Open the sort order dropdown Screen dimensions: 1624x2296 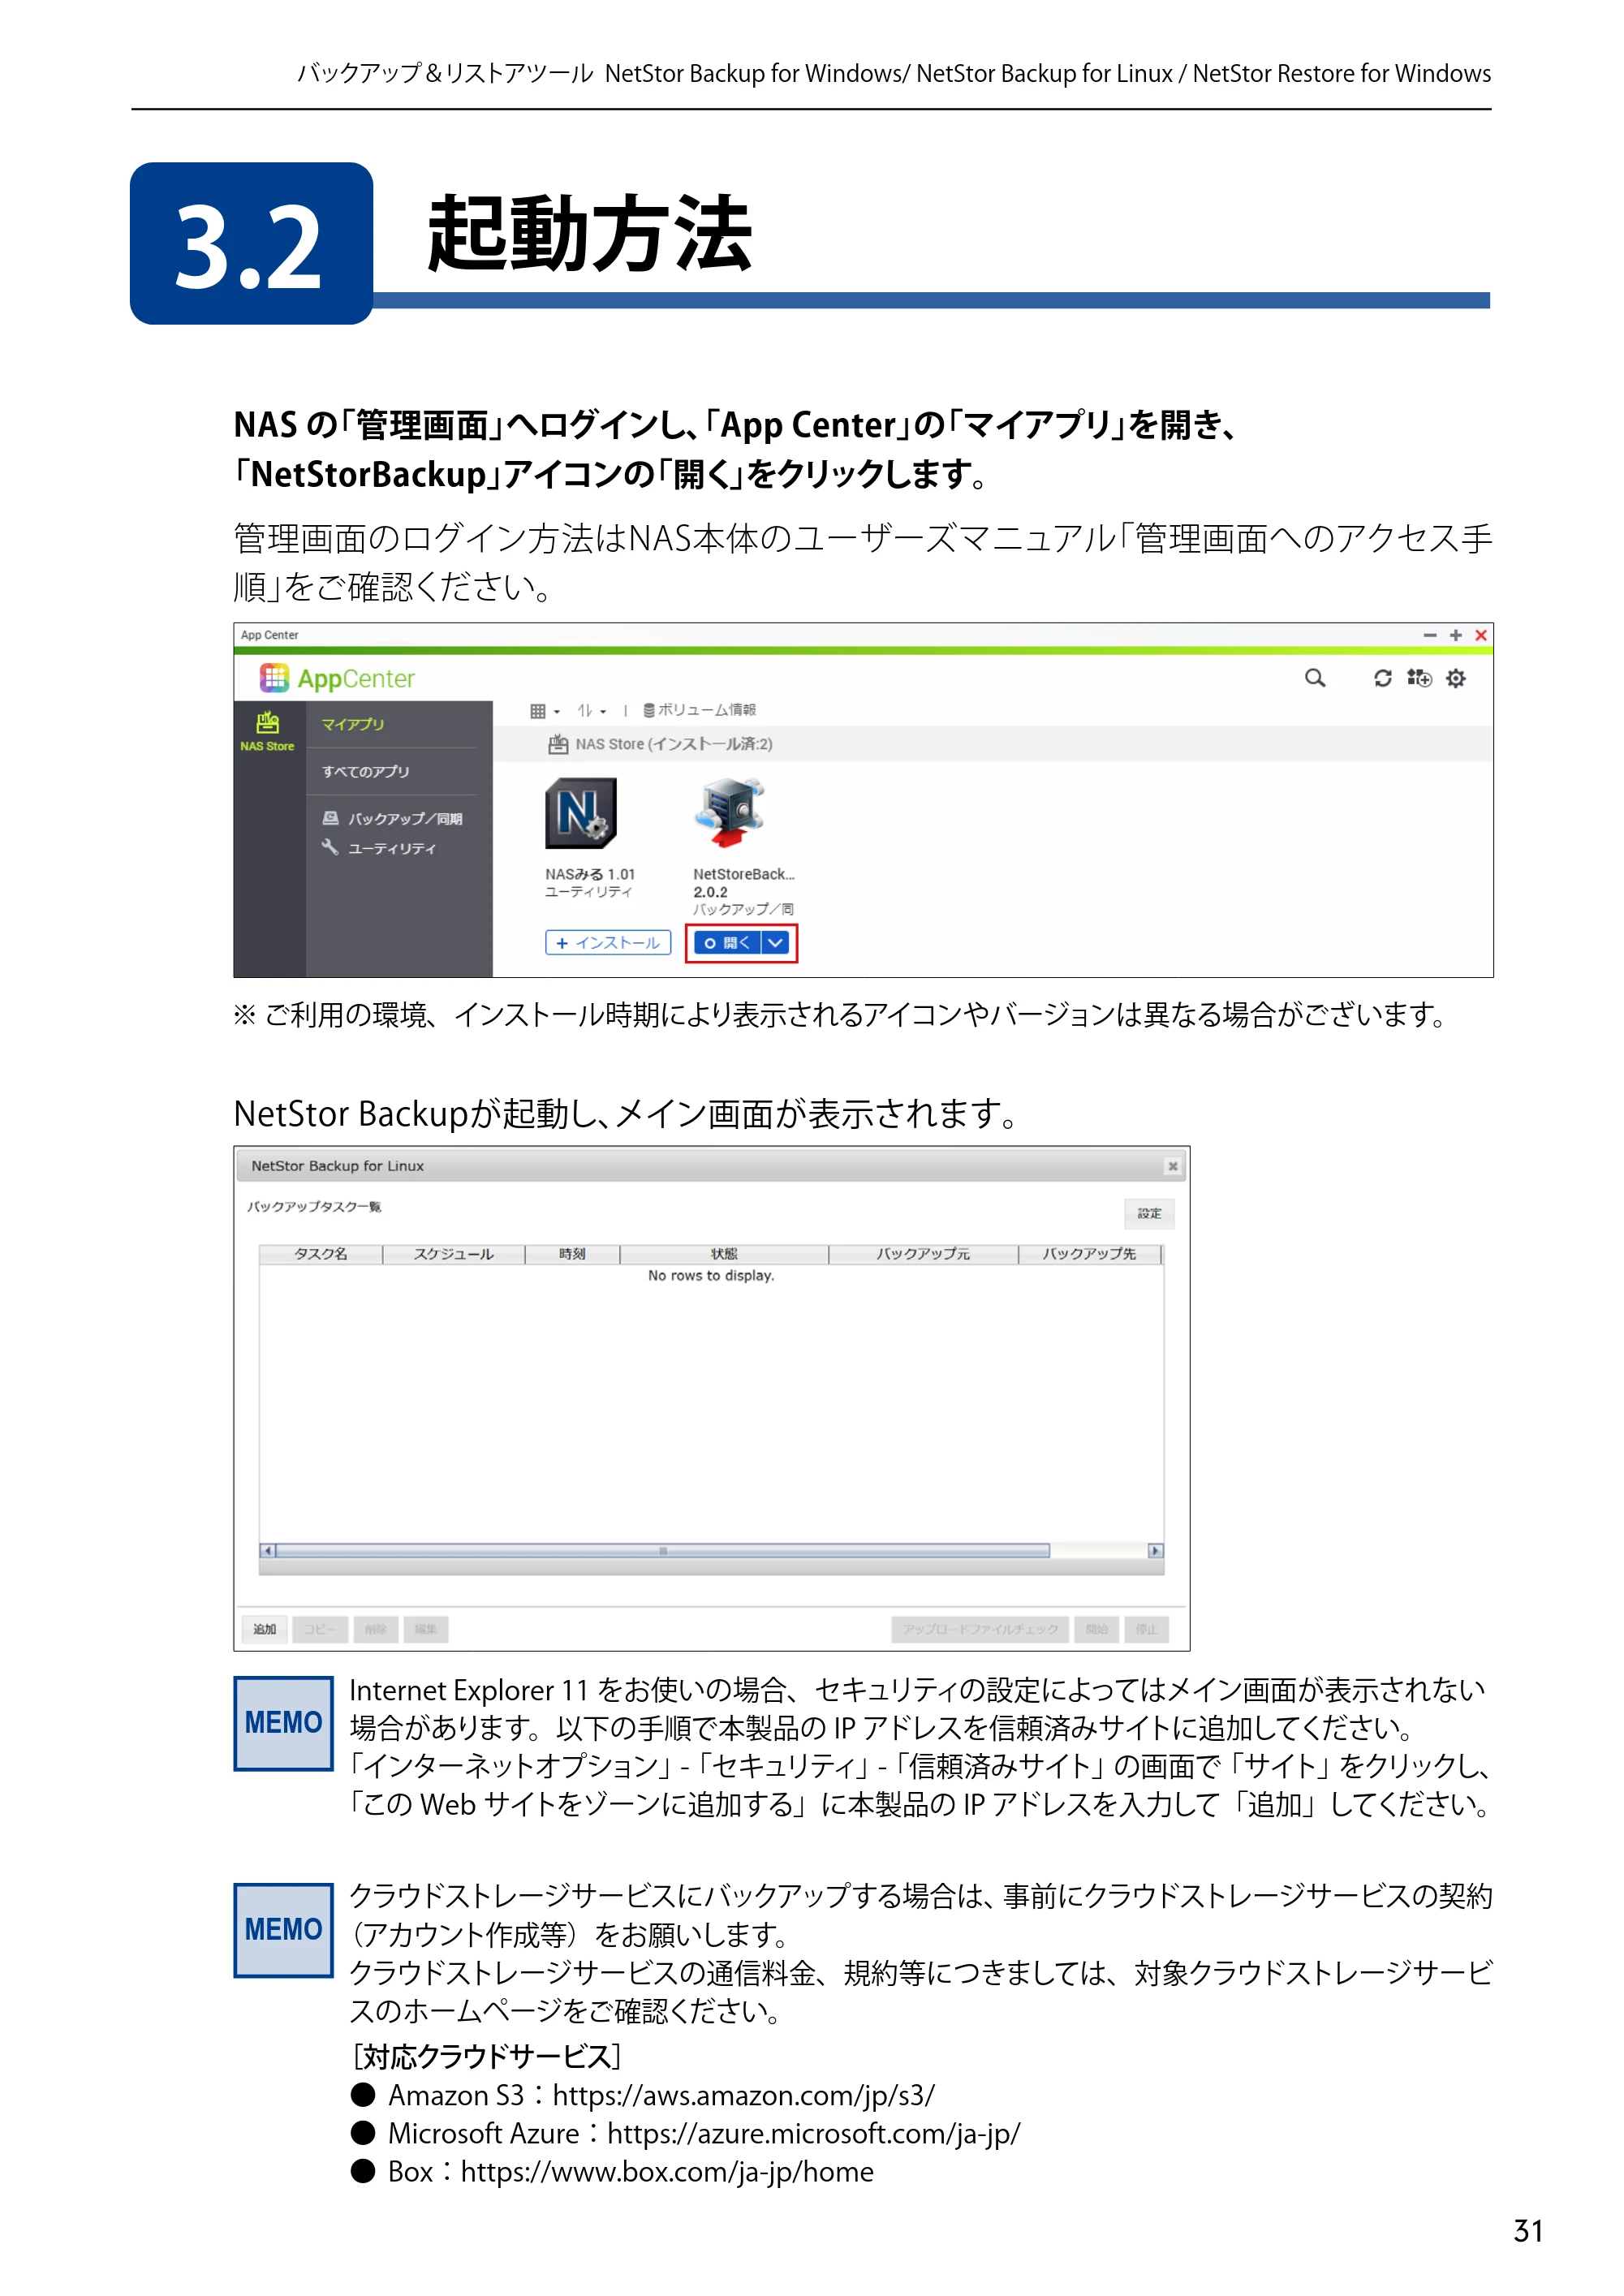592,711
